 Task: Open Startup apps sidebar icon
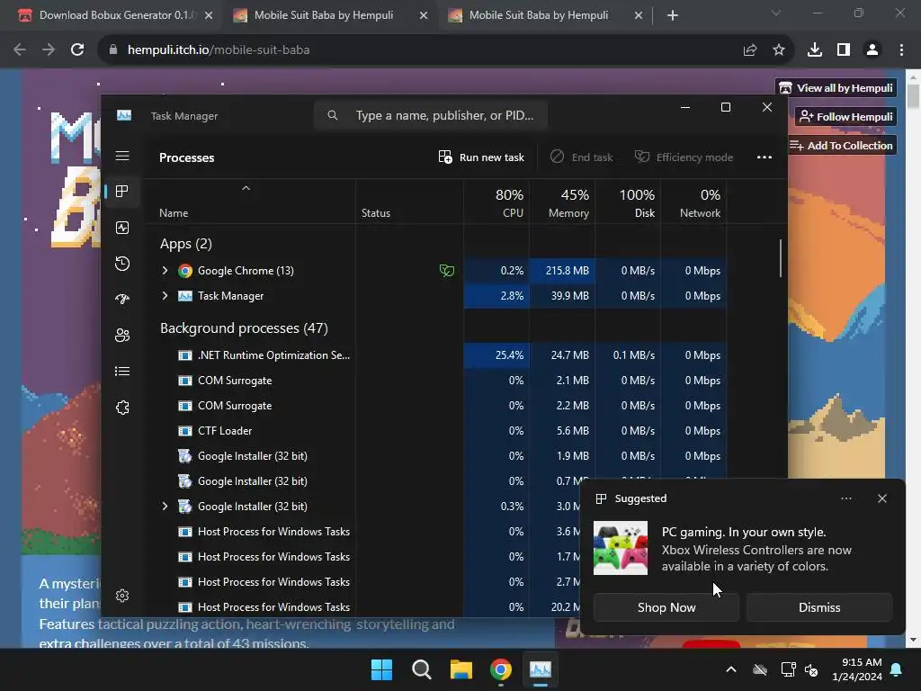[122, 299]
